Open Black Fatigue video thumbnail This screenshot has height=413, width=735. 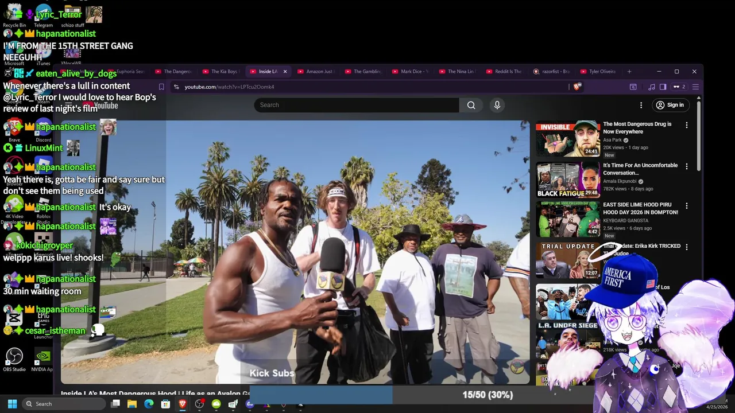pos(568,180)
